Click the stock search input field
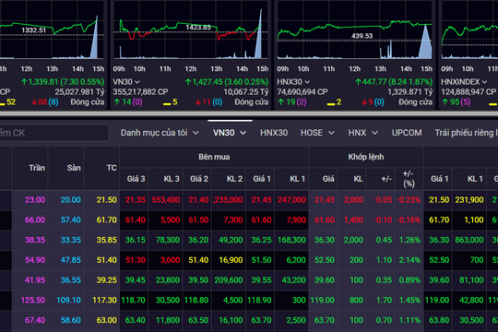 [x=54, y=133]
